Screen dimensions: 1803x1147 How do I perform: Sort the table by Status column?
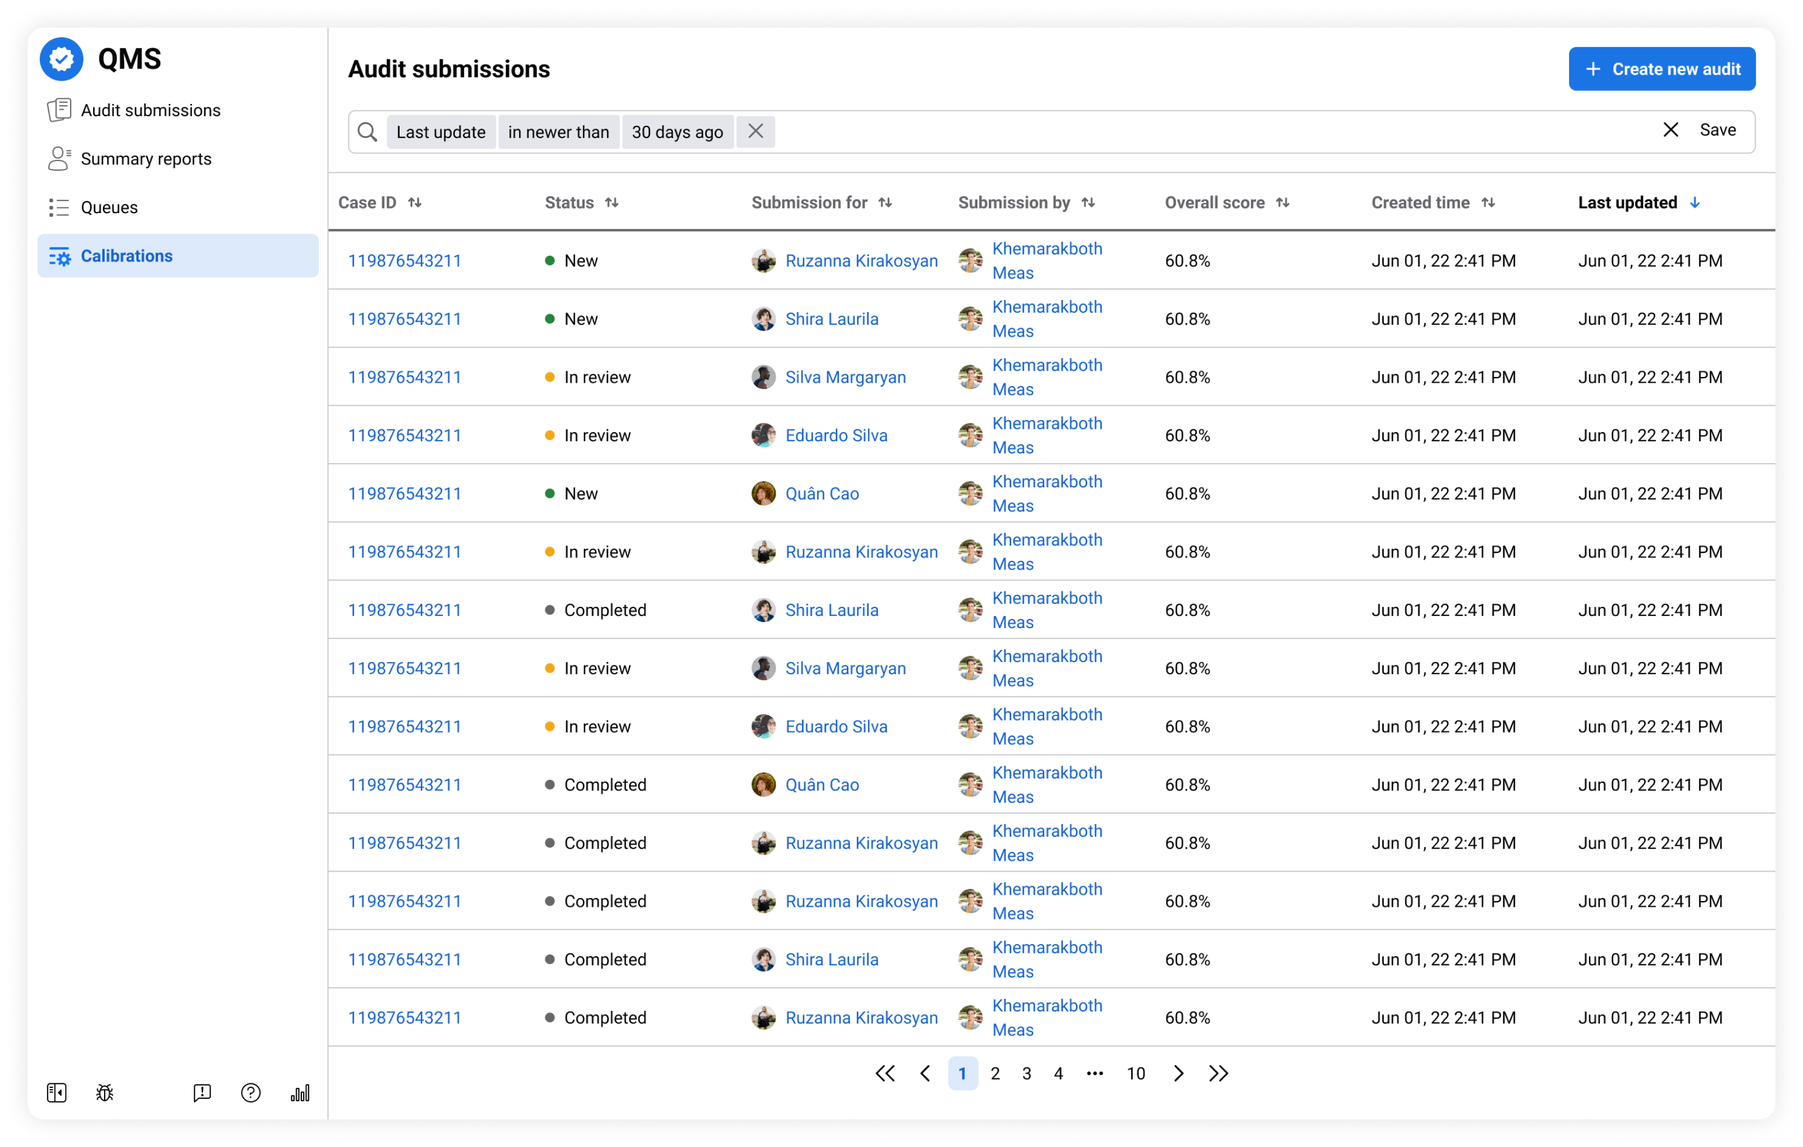pyautogui.click(x=612, y=203)
